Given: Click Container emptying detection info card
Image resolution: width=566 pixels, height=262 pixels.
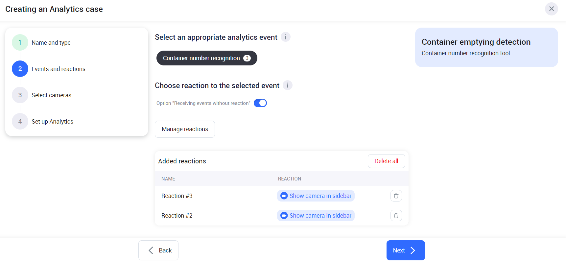Looking at the screenshot, I should [486, 47].
